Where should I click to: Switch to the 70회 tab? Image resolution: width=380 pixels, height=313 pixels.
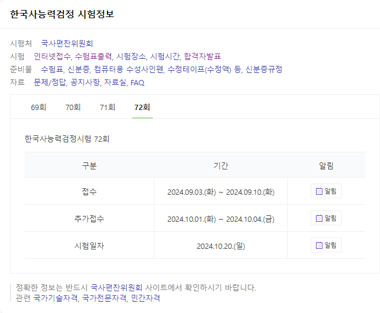coord(73,107)
